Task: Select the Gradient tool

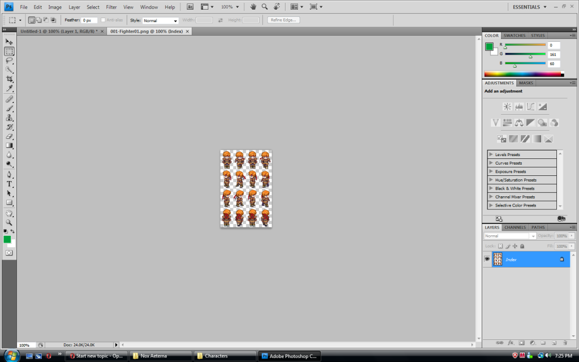Action: 9,145
